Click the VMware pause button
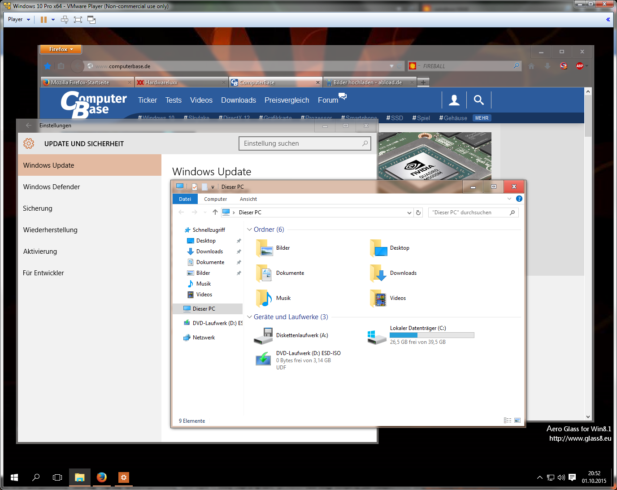617x490 pixels. 43,19
